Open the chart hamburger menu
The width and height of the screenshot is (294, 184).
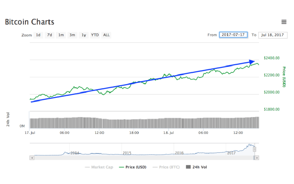(284, 22)
